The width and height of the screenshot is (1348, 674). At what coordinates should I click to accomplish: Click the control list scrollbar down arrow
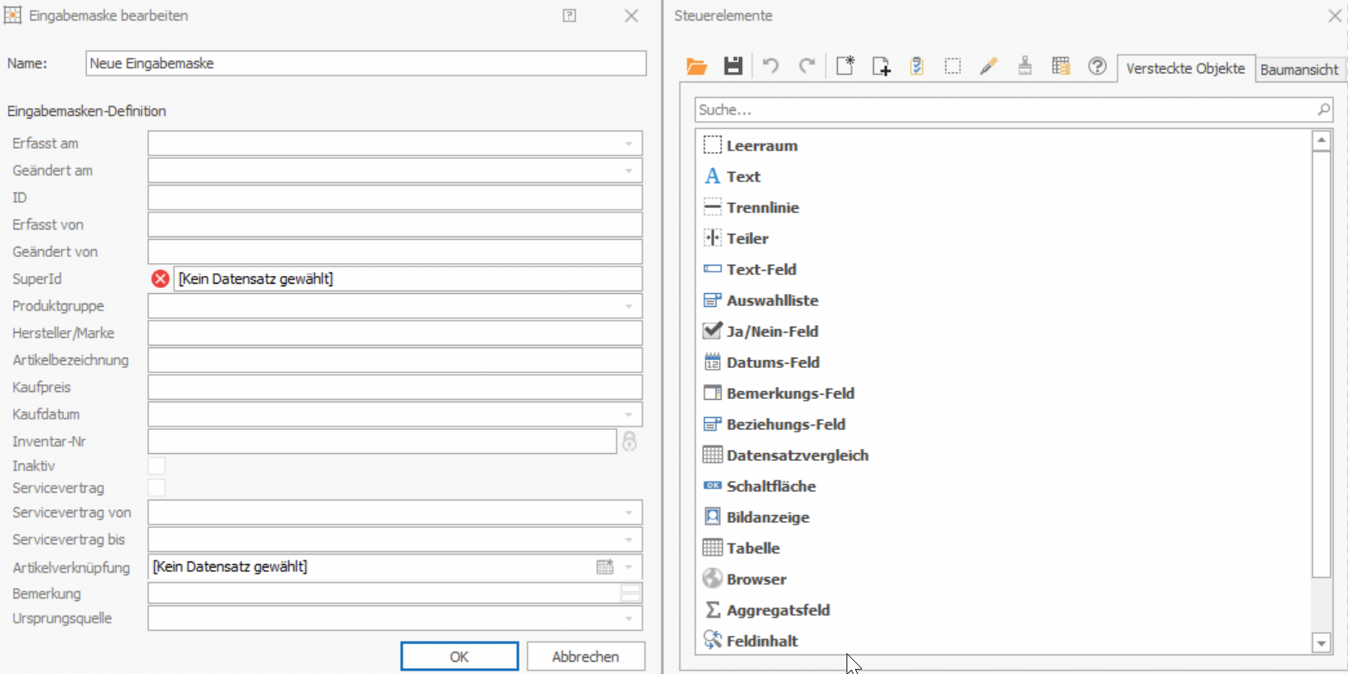pyautogui.click(x=1322, y=642)
